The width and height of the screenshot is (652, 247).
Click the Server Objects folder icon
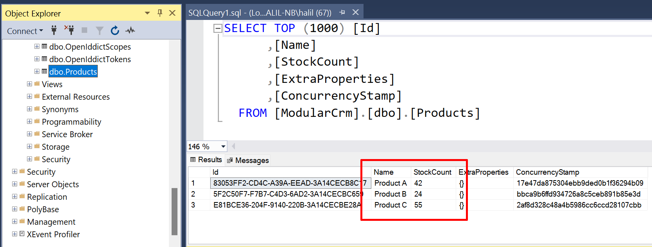point(22,184)
